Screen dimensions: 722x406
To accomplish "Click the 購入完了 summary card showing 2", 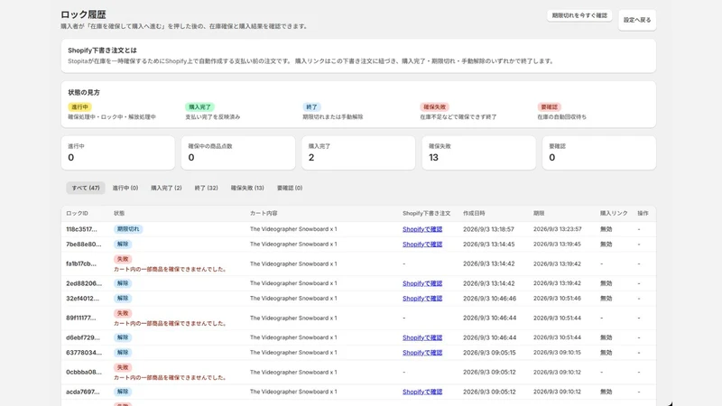I will click(358, 152).
